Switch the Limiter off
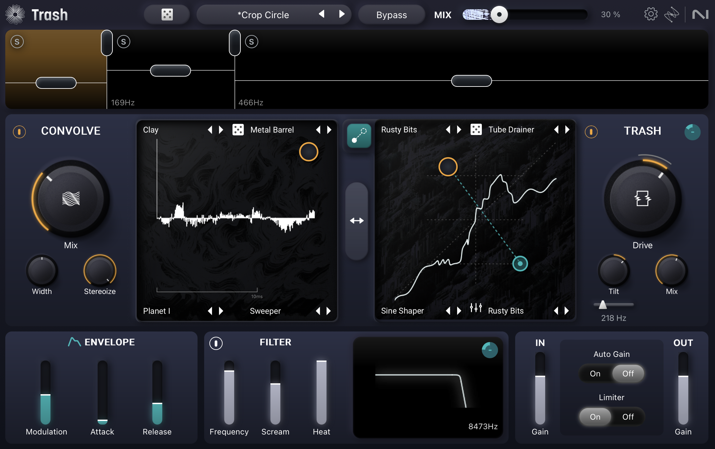This screenshot has width=715, height=449. tap(628, 417)
